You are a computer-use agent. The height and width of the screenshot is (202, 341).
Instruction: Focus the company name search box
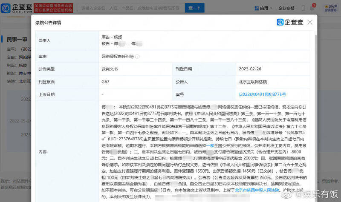pyautogui.click(x=128, y=8)
